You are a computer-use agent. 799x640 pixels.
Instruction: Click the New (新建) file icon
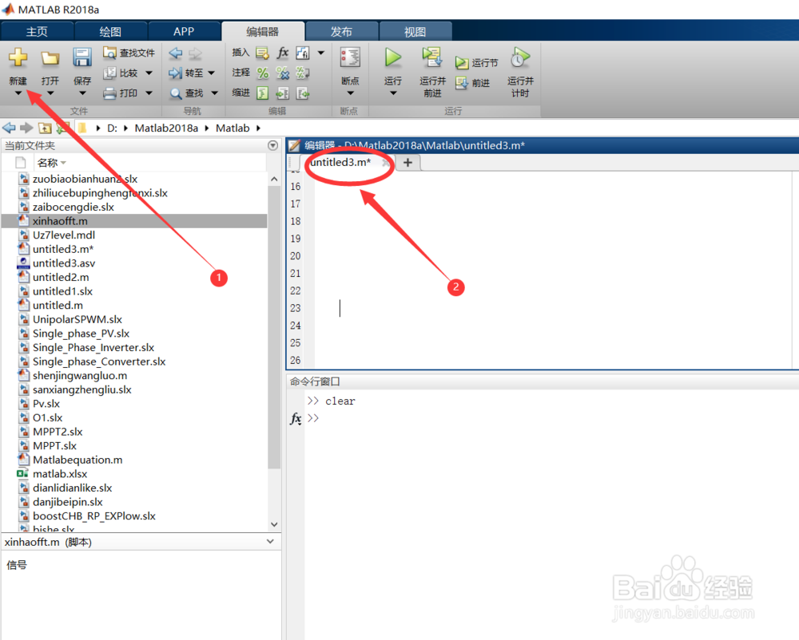tap(18, 57)
